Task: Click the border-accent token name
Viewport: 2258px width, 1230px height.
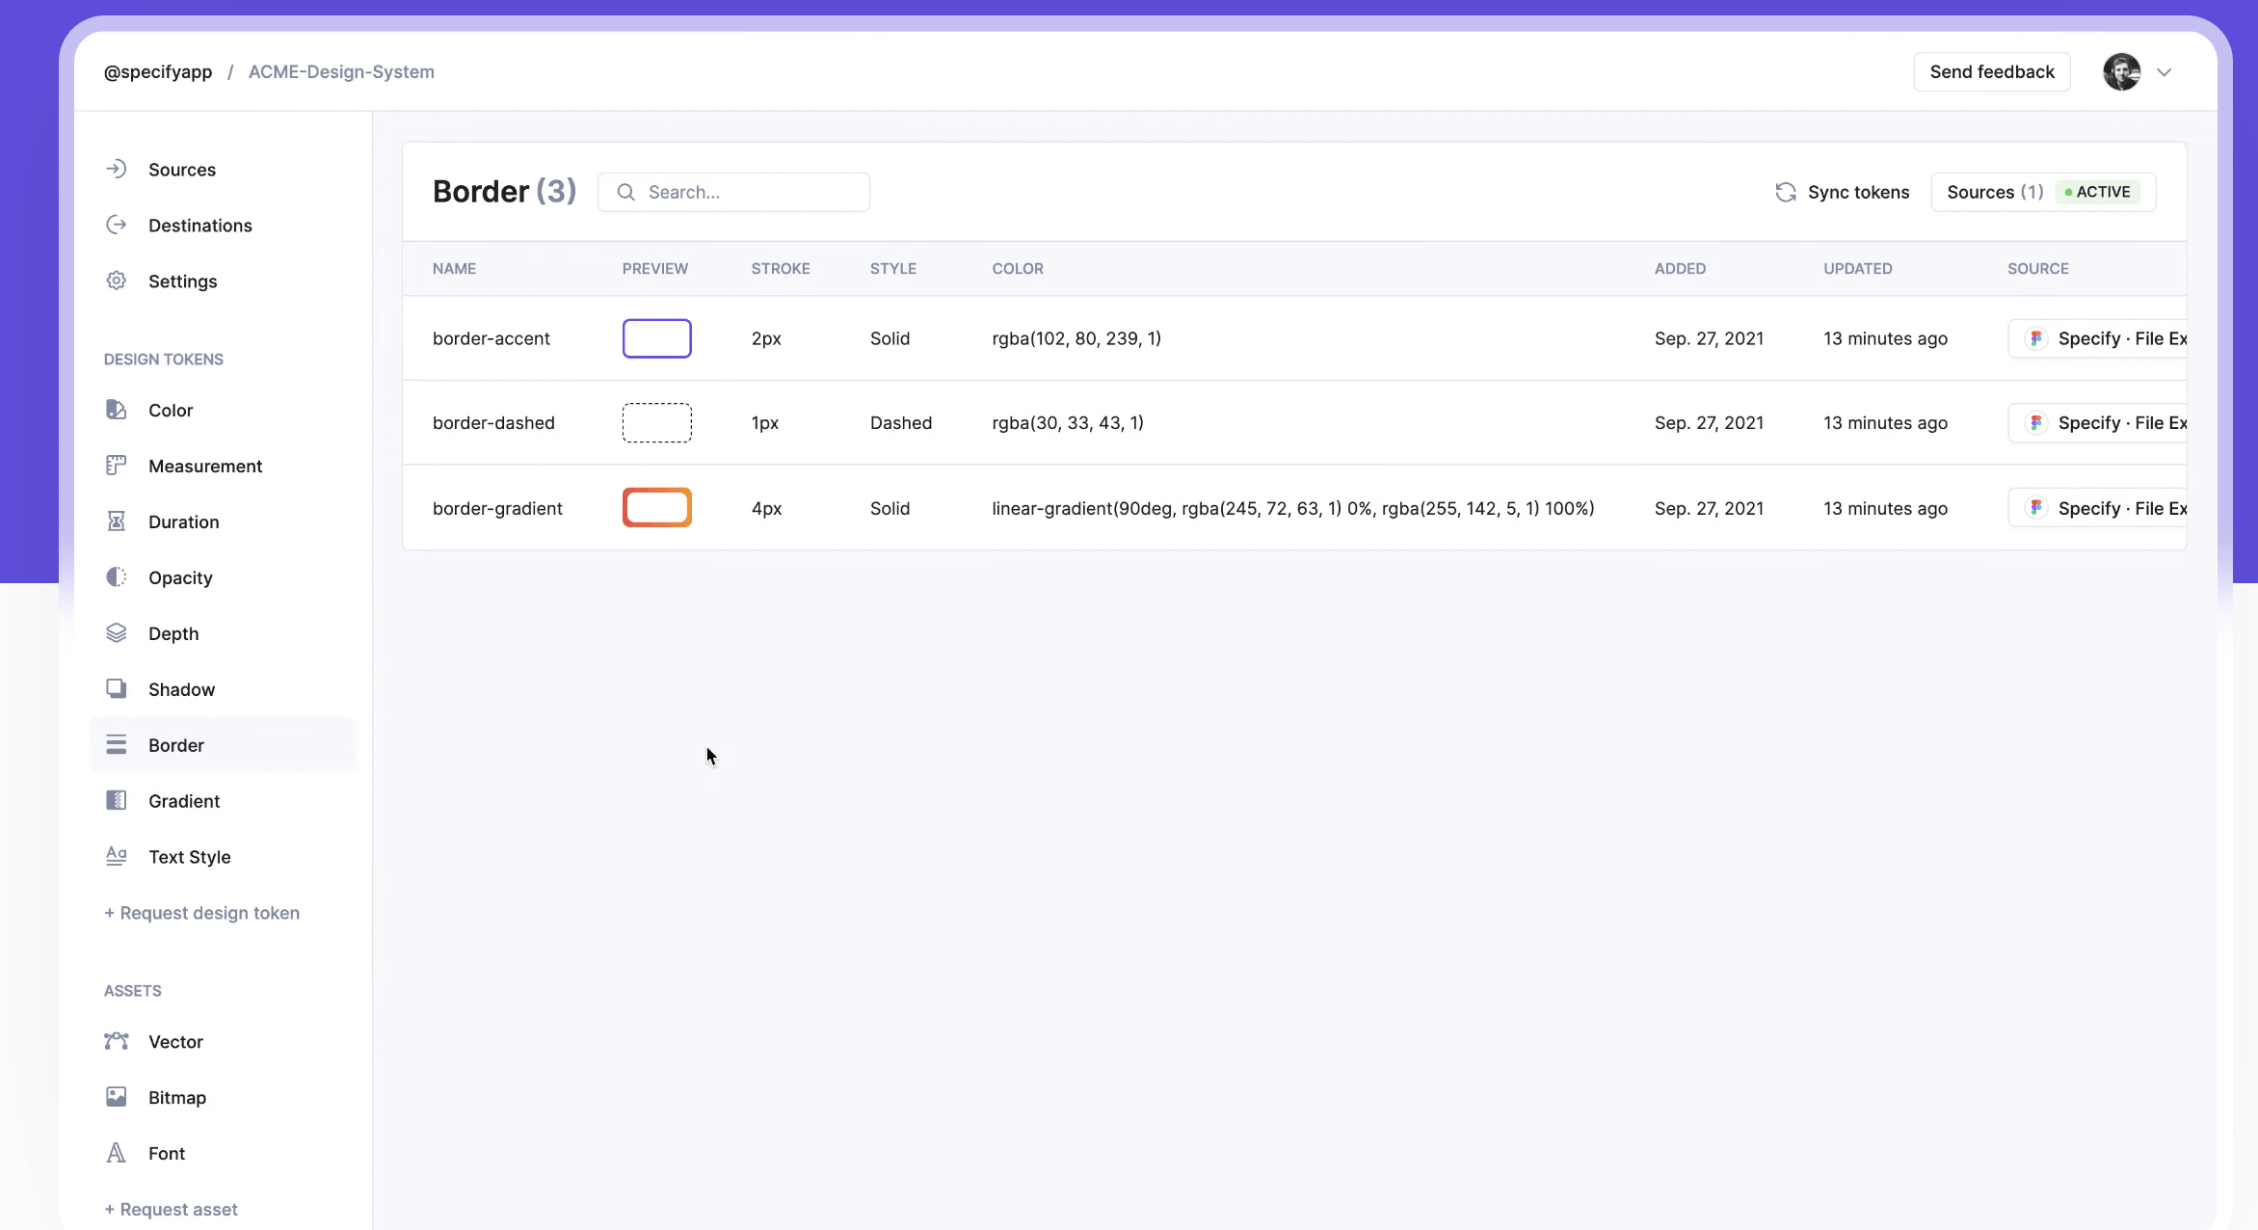Action: pos(491,338)
